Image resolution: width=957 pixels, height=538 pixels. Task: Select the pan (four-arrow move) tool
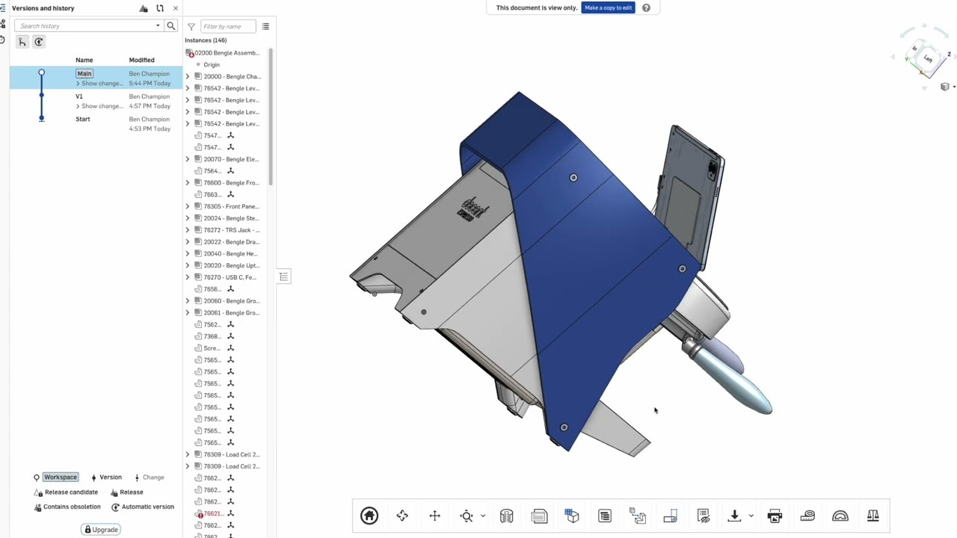click(434, 516)
